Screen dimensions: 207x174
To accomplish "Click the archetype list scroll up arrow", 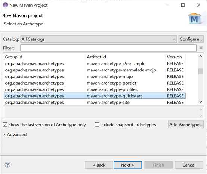I will pyautogui.click(x=201, y=56).
